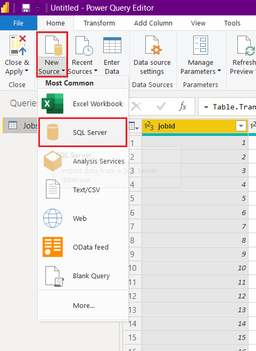Expand the New Source dropdown arrow
This screenshot has height=351, width=256.
[63, 71]
